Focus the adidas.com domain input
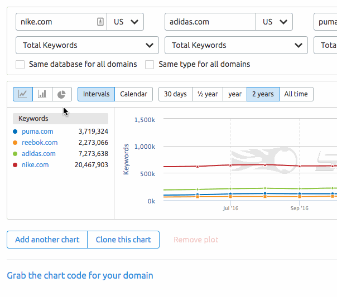The width and height of the screenshot is (337, 297). coord(210,22)
